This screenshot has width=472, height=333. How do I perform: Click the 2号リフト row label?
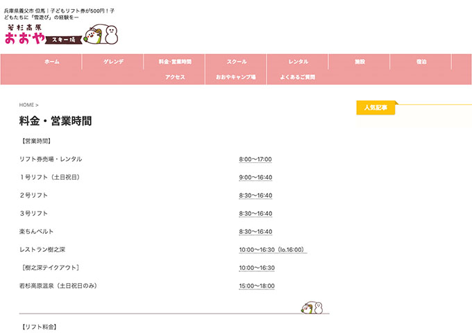pyautogui.click(x=34, y=195)
